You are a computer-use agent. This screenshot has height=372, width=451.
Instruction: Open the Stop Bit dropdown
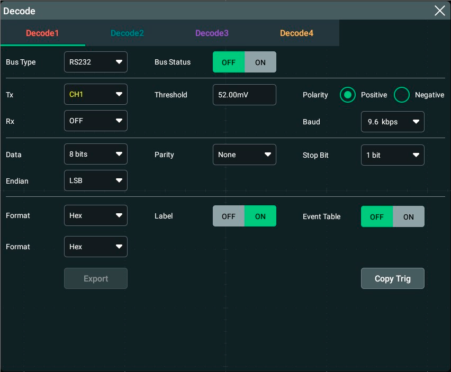click(x=392, y=156)
